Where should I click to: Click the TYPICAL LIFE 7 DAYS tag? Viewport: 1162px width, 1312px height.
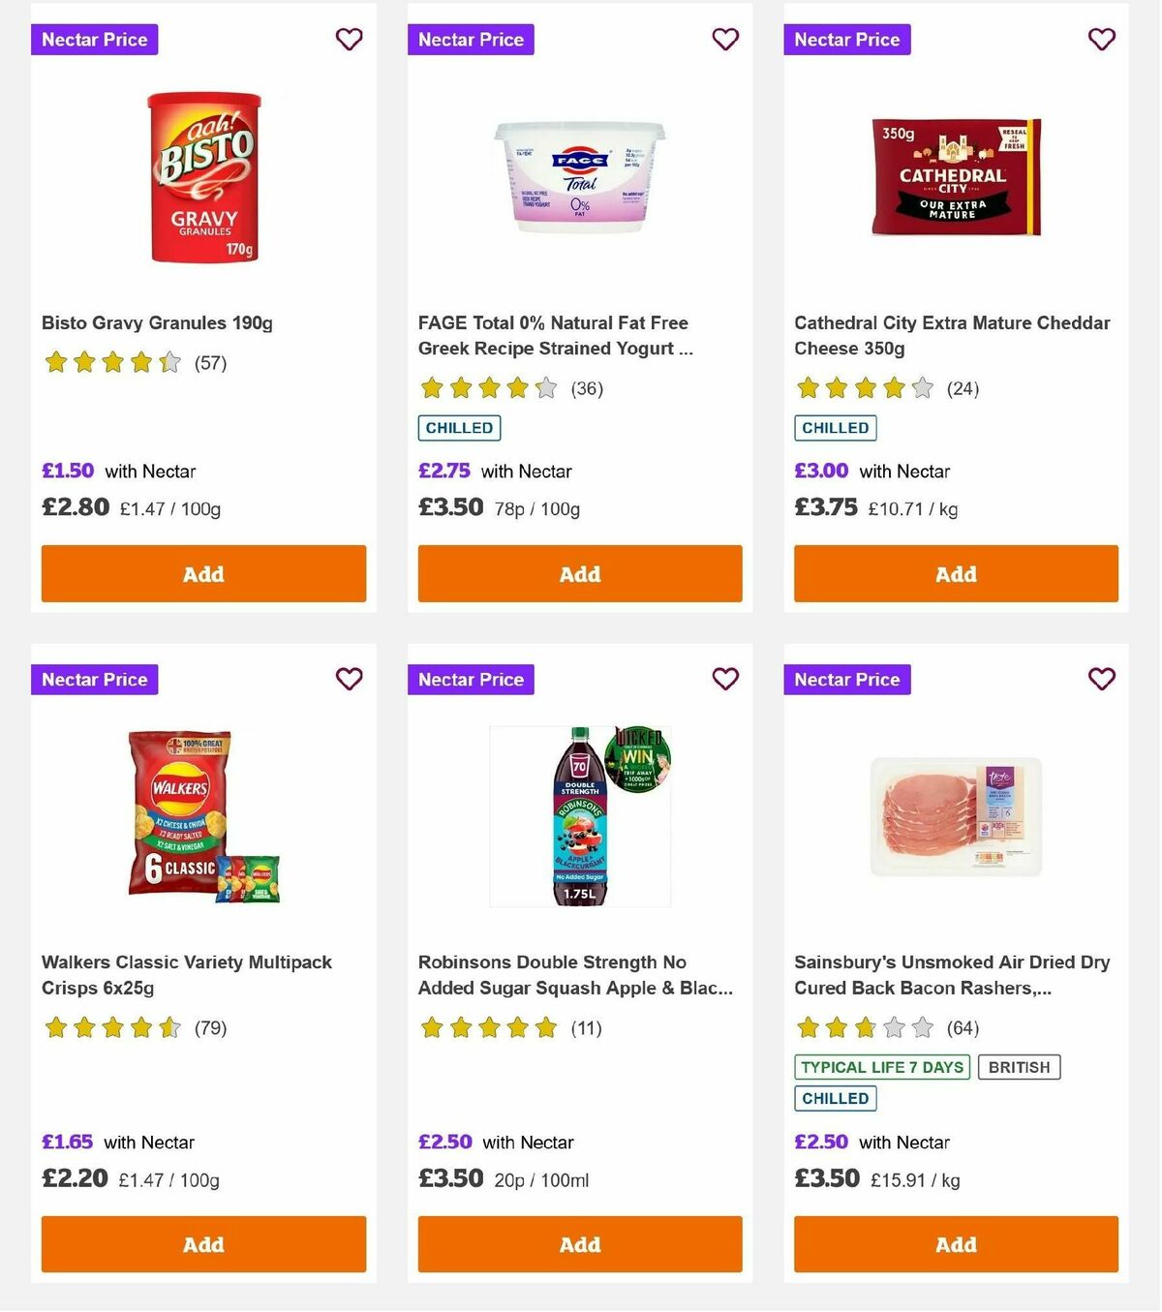pyautogui.click(x=881, y=1067)
